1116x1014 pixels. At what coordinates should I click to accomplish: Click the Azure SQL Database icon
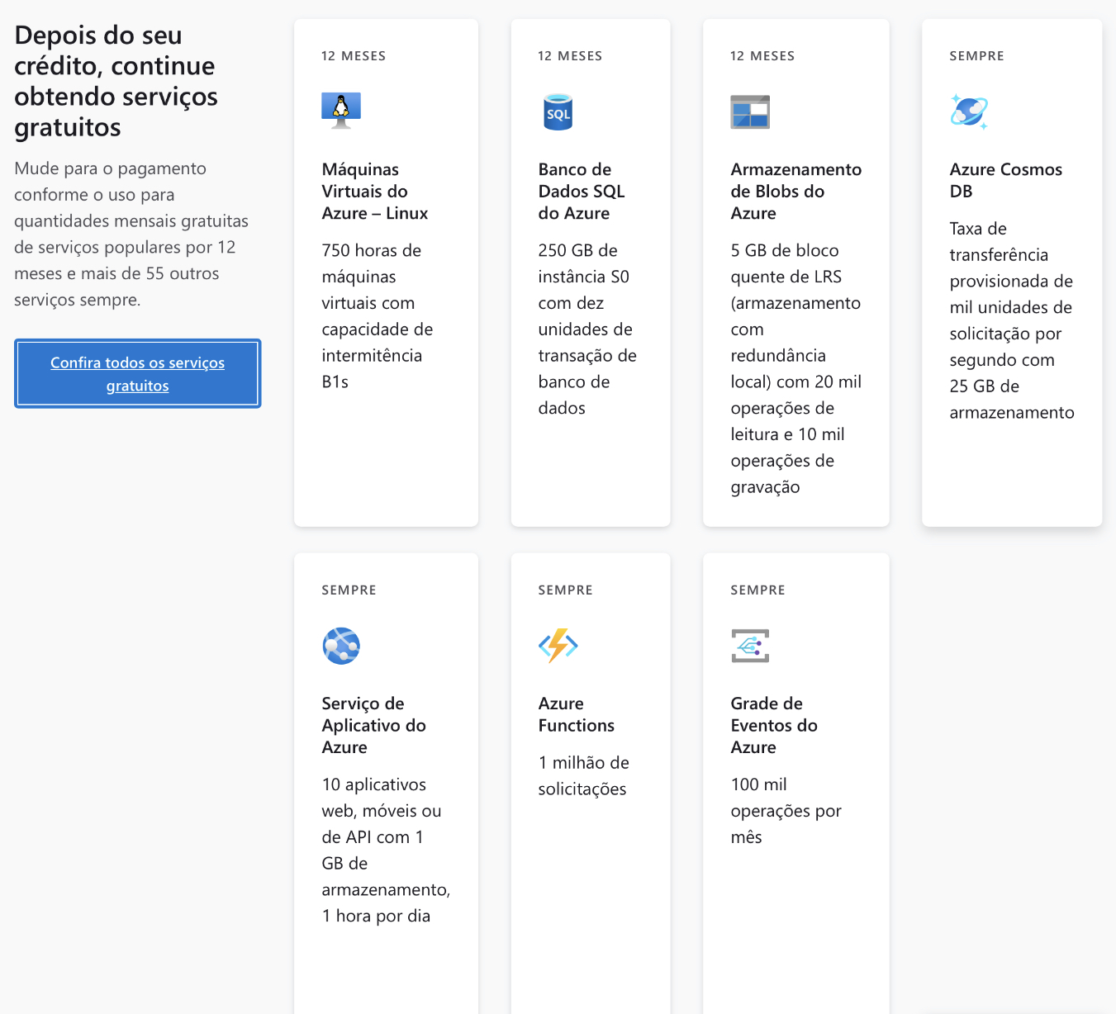[x=558, y=111]
